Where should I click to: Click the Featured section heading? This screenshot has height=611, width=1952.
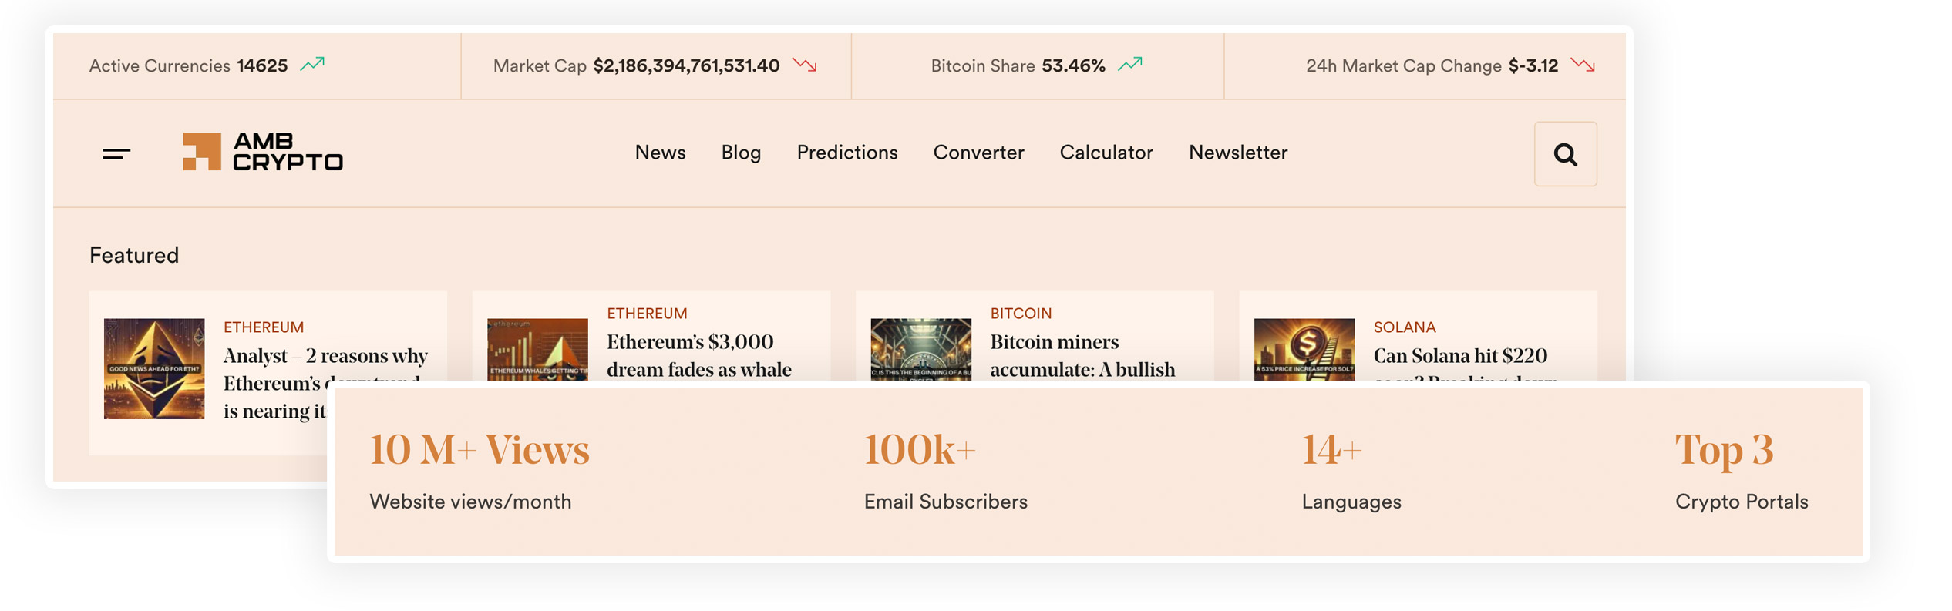pyautogui.click(x=134, y=255)
